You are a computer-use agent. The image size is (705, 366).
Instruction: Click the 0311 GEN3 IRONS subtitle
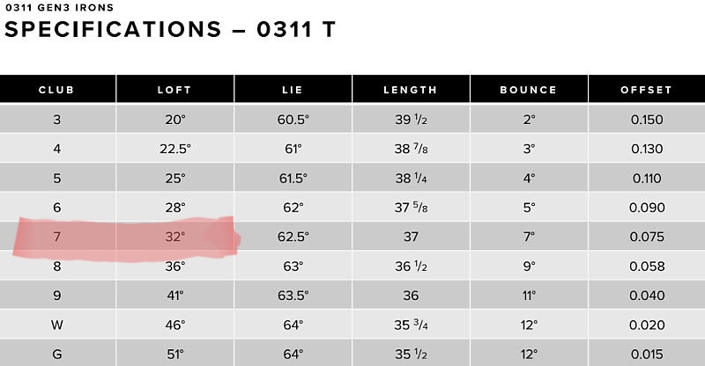point(58,8)
